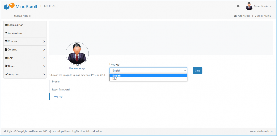Open the Analytics sidebar menu
Viewport: 277px width, 136px height.
[x=25, y=74]
